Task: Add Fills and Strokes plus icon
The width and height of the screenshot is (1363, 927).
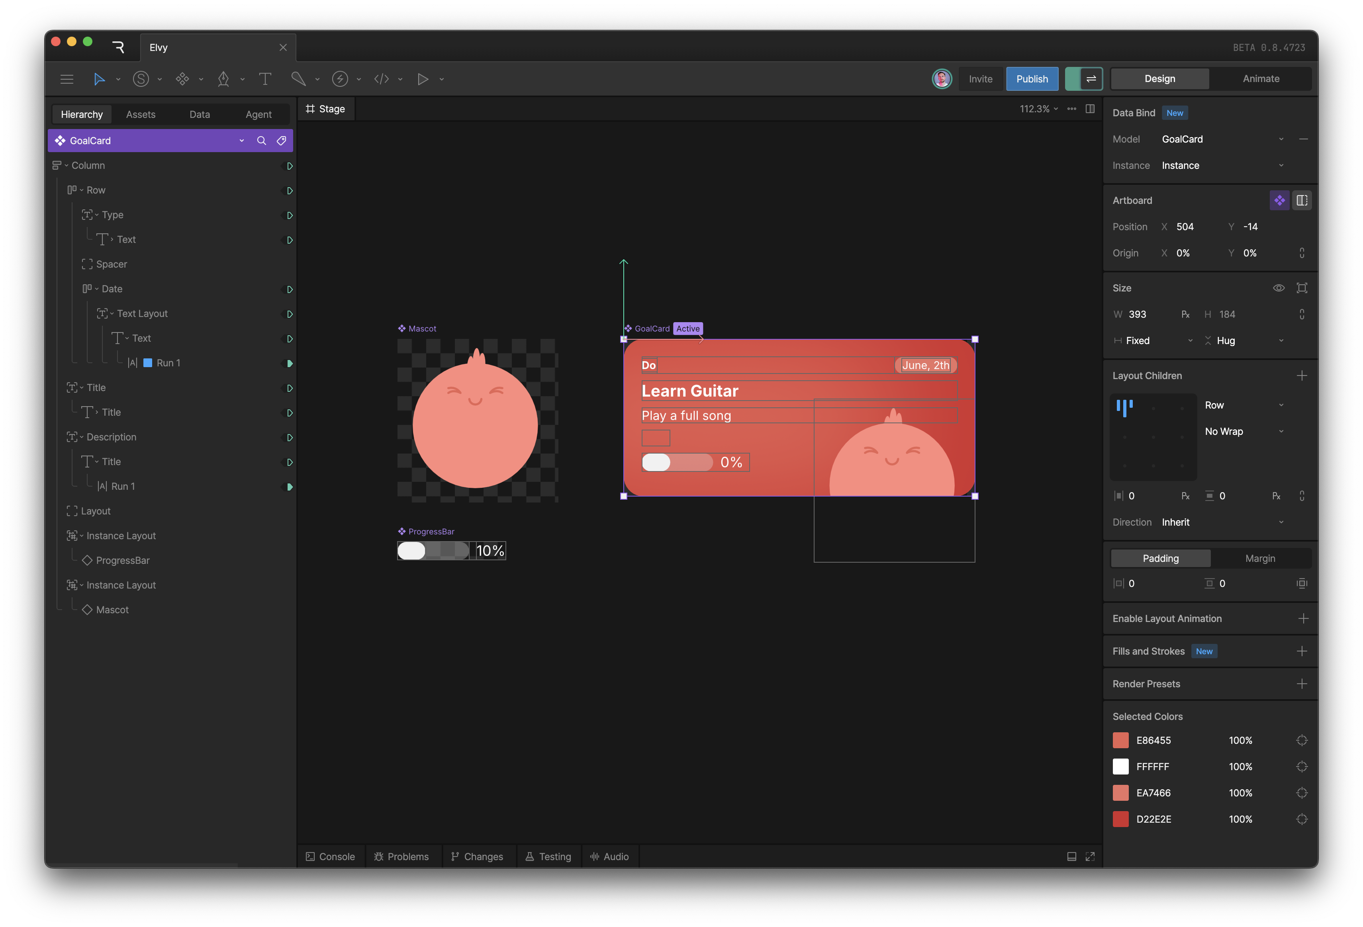Action: click(x=1302, y=651)
